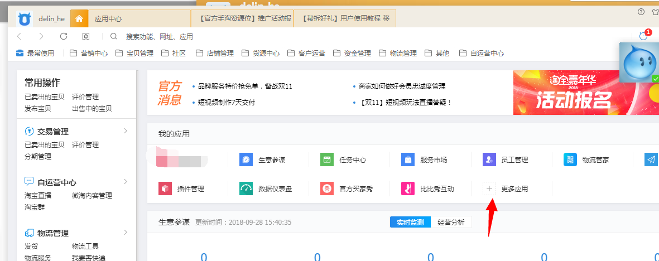Select the 经营分析 tab
This screenshot has width=659, height=261.
(451, 223)
